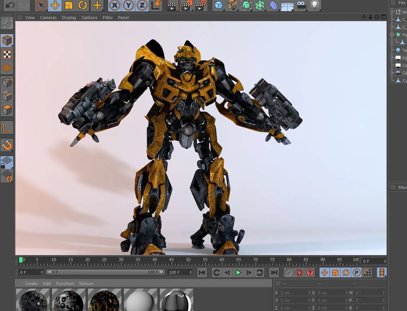Click the project end frame 100 F field

(x=180, y=272)
